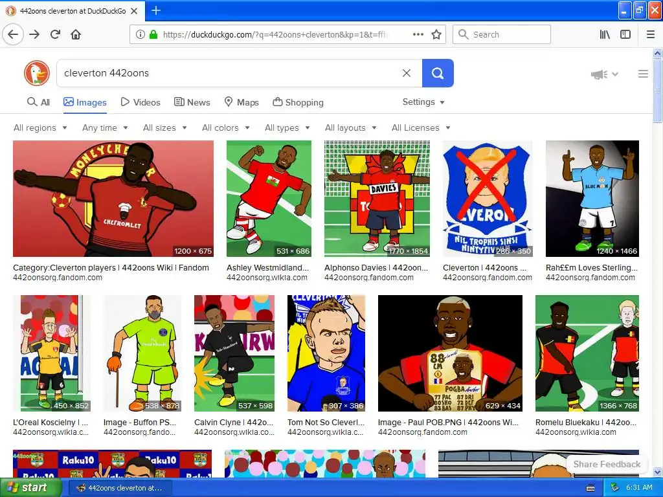
Task: Click the Romelu Bluekaku title link
Action: [x=585, y=422]
